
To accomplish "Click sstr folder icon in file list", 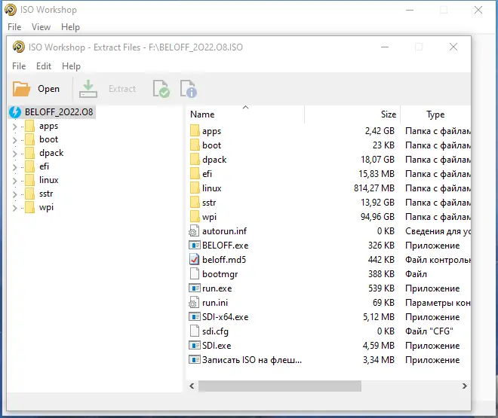I will [x=195, y=202].
